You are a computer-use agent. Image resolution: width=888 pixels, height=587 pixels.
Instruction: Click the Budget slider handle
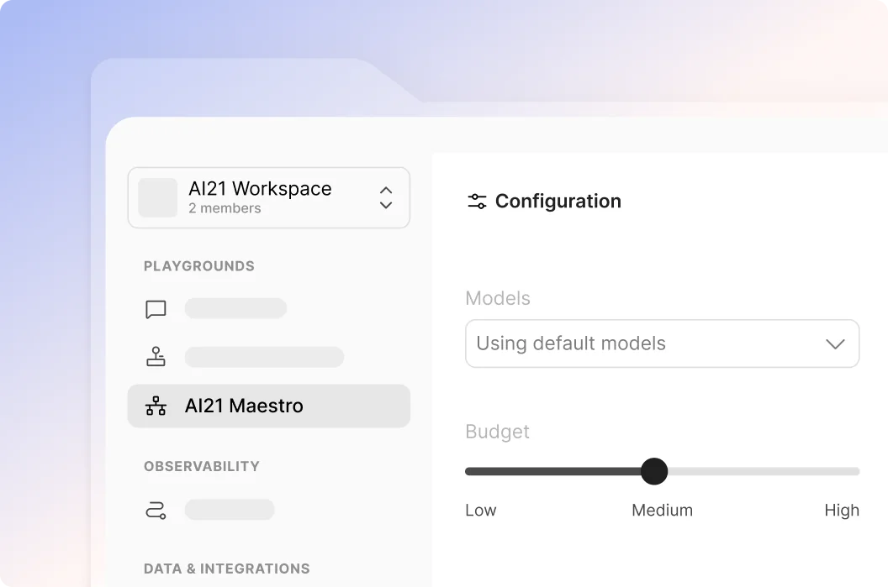coord(654,472)
